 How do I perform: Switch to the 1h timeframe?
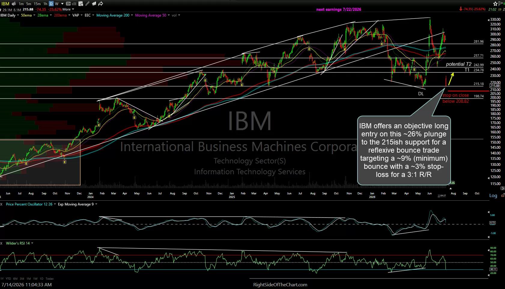click(45, 4)
